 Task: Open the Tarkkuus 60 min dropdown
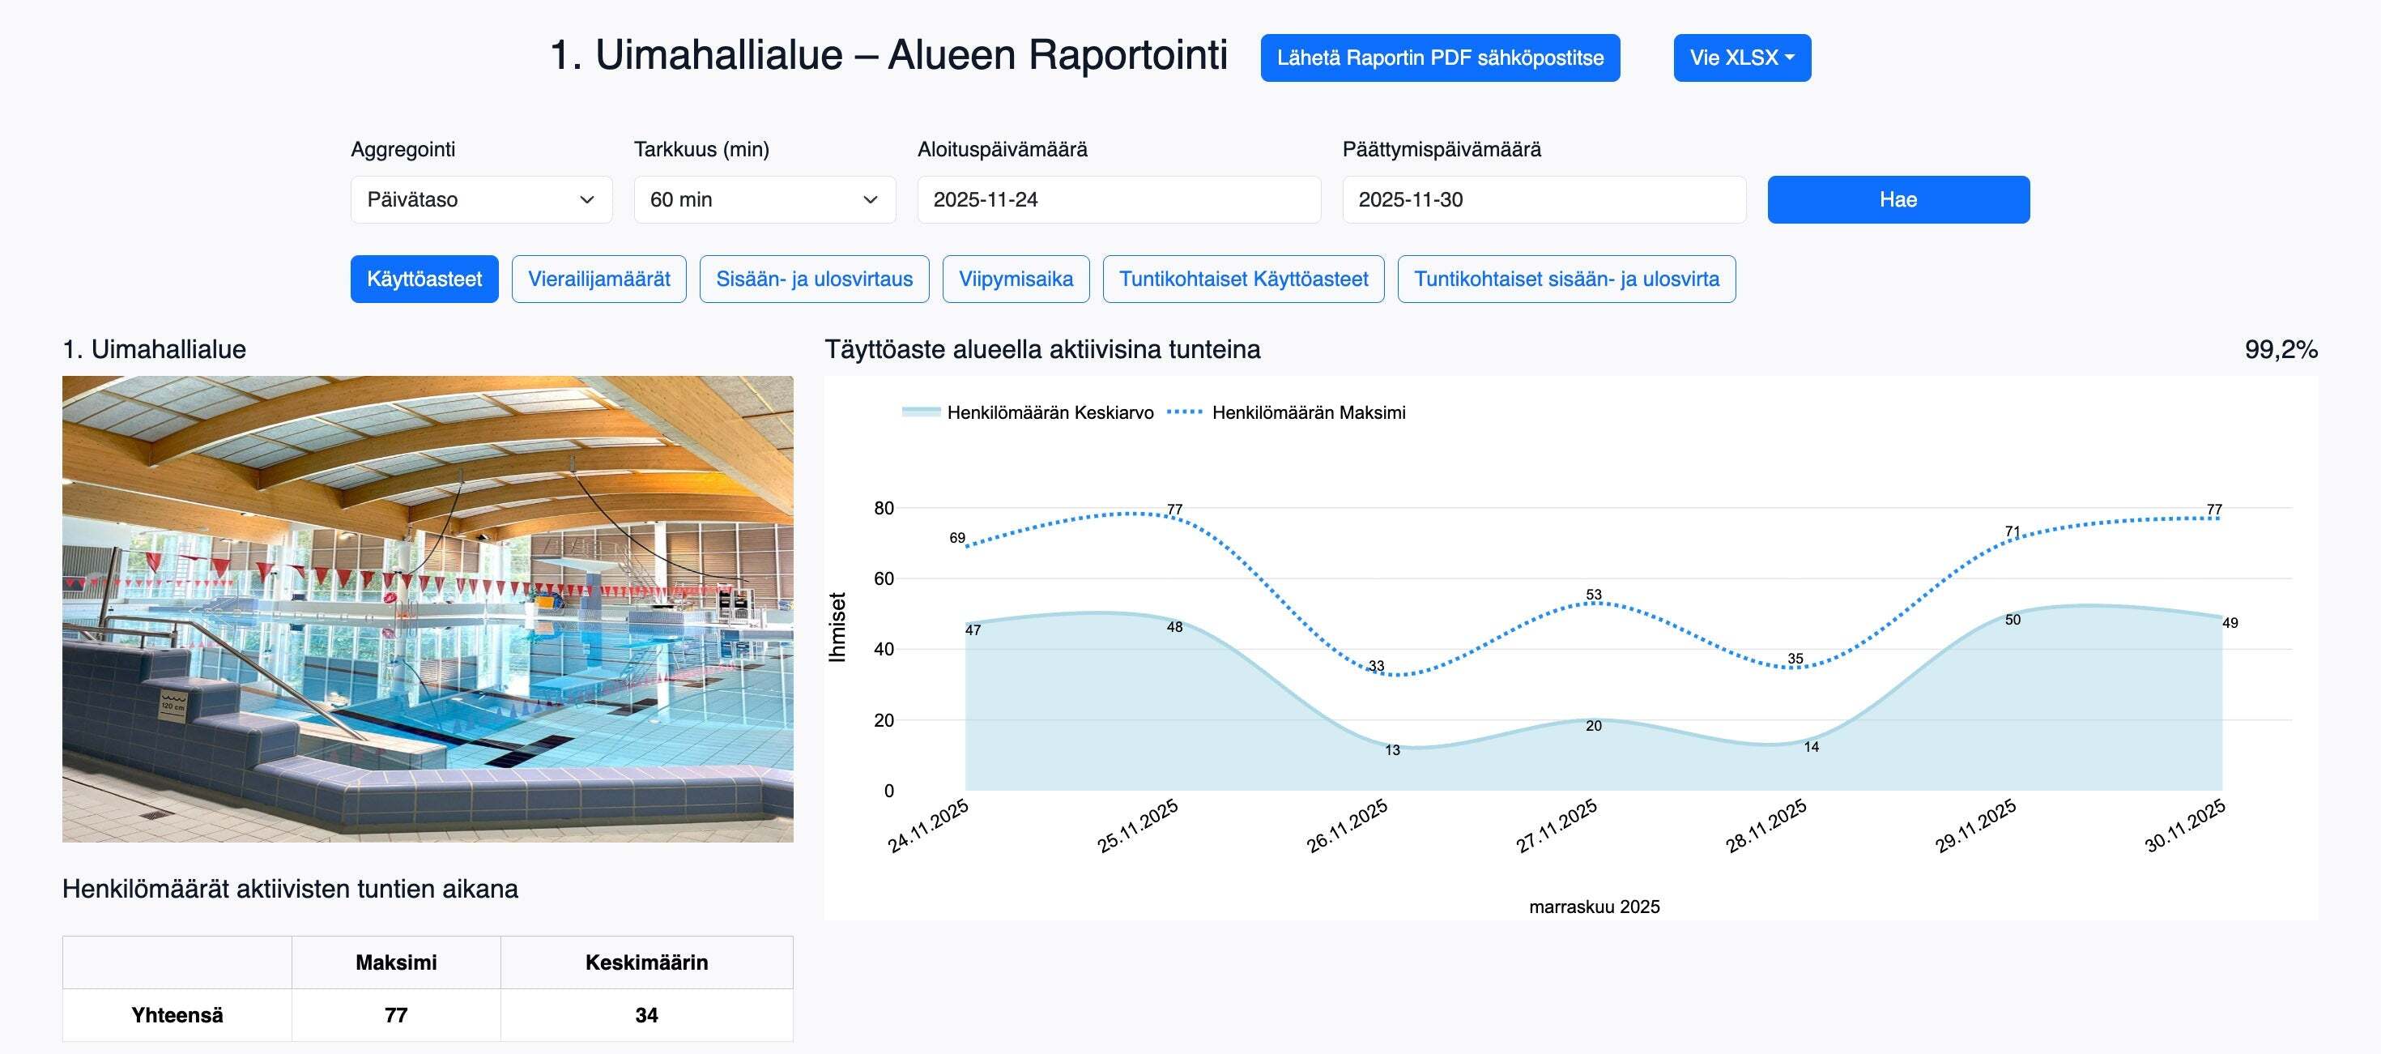click(764, 200)
